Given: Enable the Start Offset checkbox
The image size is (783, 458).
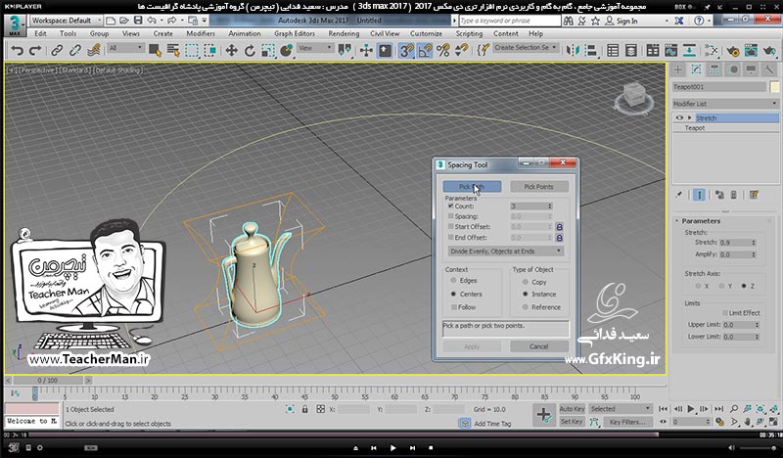Looking at the screenshot, I should (x=451, y=227).
